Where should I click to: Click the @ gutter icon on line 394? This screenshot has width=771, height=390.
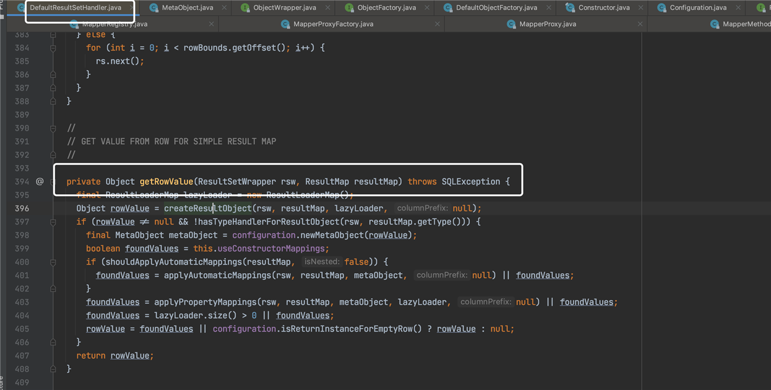tap(40, 181)
